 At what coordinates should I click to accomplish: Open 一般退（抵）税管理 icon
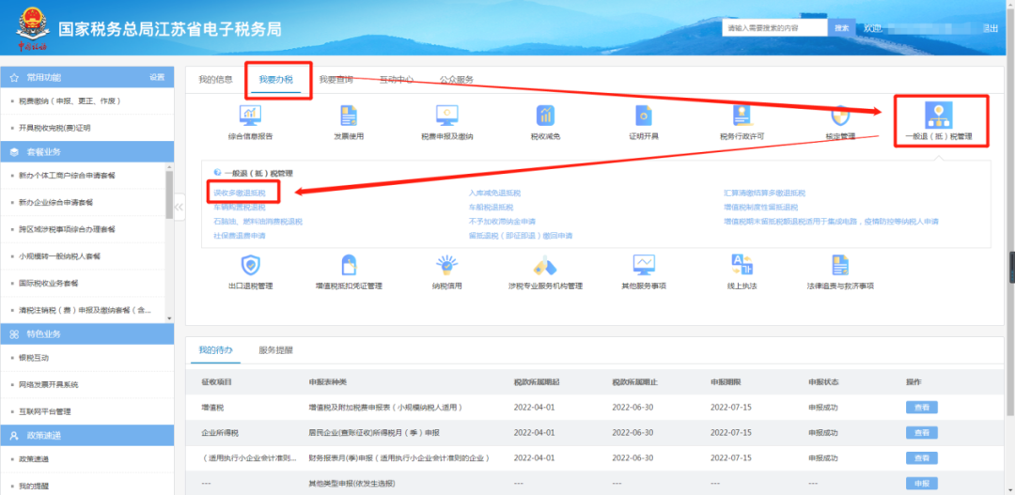tap(939, 116)
